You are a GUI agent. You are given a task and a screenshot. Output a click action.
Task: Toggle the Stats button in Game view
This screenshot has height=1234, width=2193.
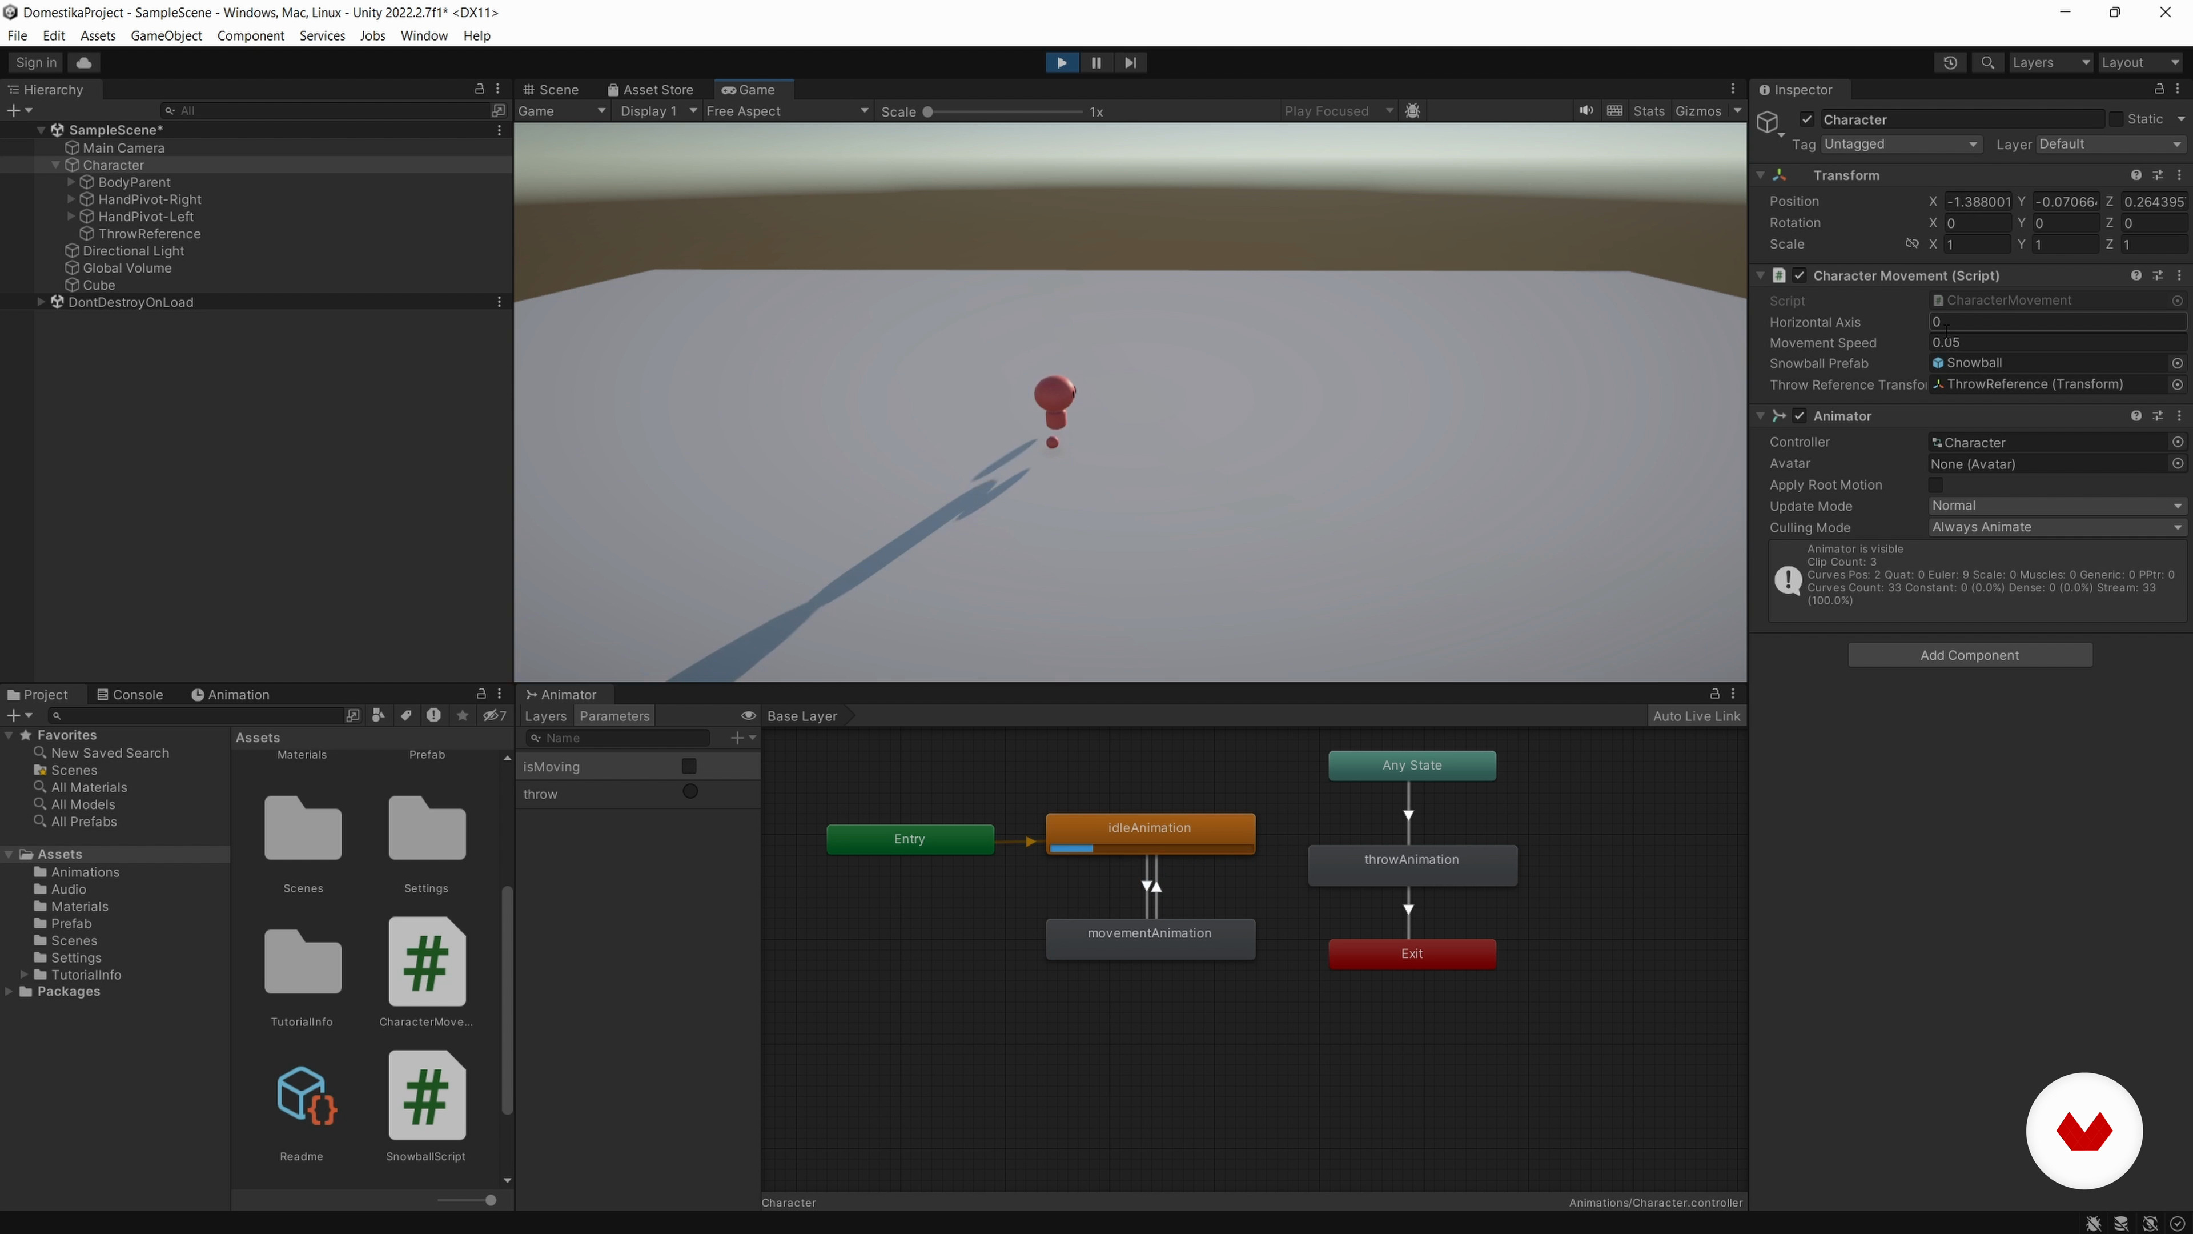(x=1648, y=111)
